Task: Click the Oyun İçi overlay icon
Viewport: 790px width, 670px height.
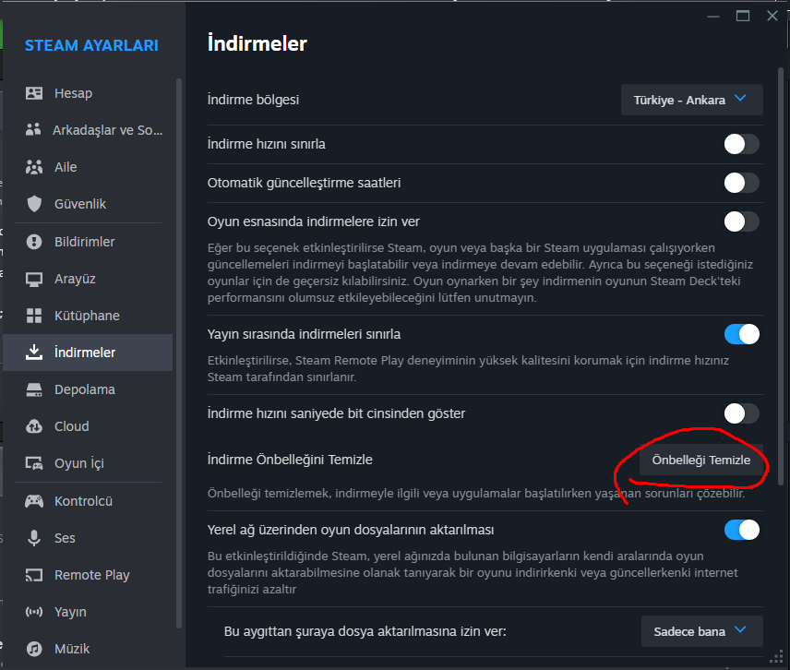Action: (x=34, y=463)
